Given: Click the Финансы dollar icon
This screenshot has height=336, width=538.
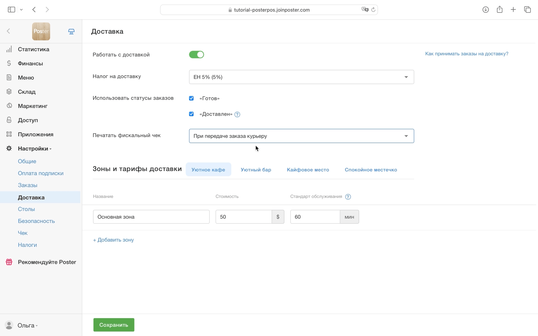Looking at the screenshot, I should (9, 63).
